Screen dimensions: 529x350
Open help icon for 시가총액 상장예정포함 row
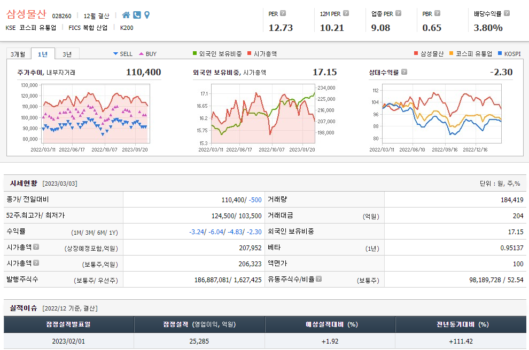tap(36, 247)
